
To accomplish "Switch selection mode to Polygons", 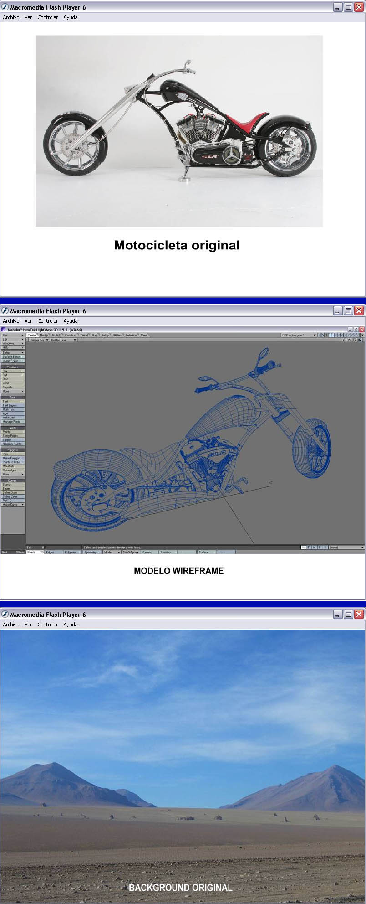I will 72,552.
